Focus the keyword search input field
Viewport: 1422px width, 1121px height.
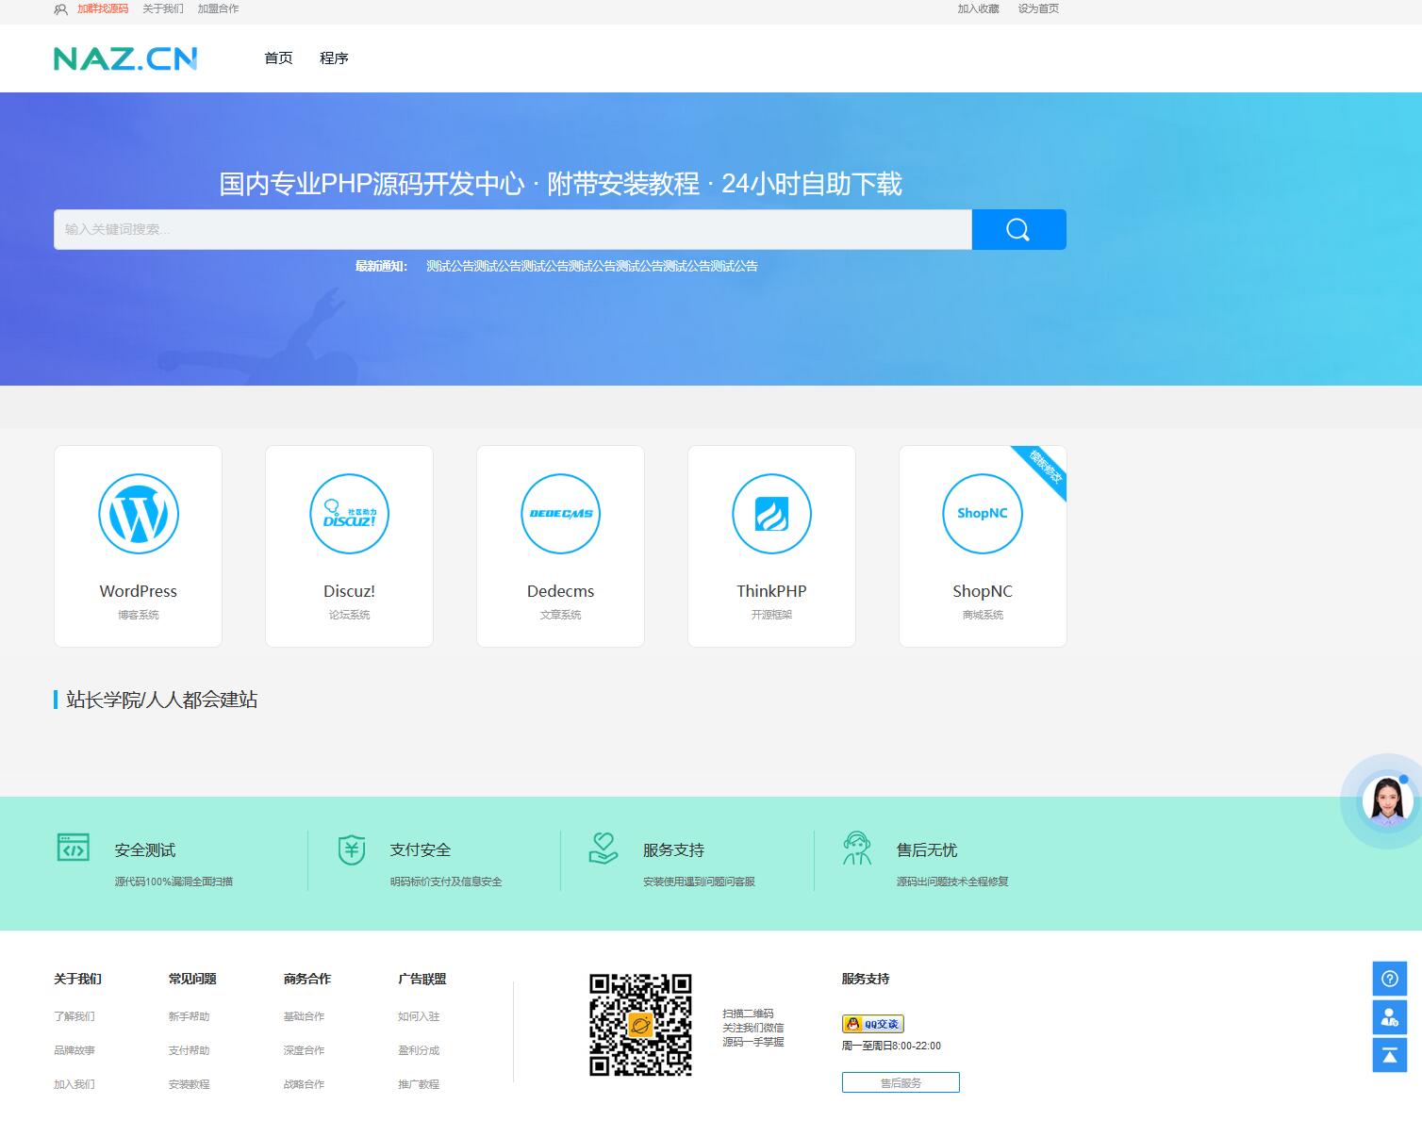click(513, 229)
